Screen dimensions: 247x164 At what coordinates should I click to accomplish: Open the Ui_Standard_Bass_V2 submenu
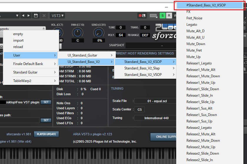tap(86, 62)
